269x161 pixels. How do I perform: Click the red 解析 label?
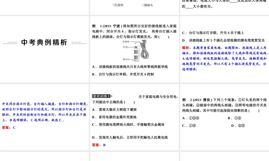click(x=186, y=48)
